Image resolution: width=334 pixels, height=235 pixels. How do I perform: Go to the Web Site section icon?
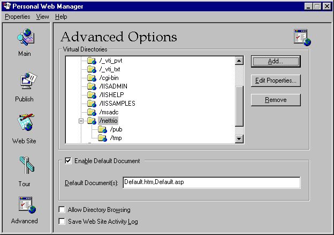coord(25,124)
